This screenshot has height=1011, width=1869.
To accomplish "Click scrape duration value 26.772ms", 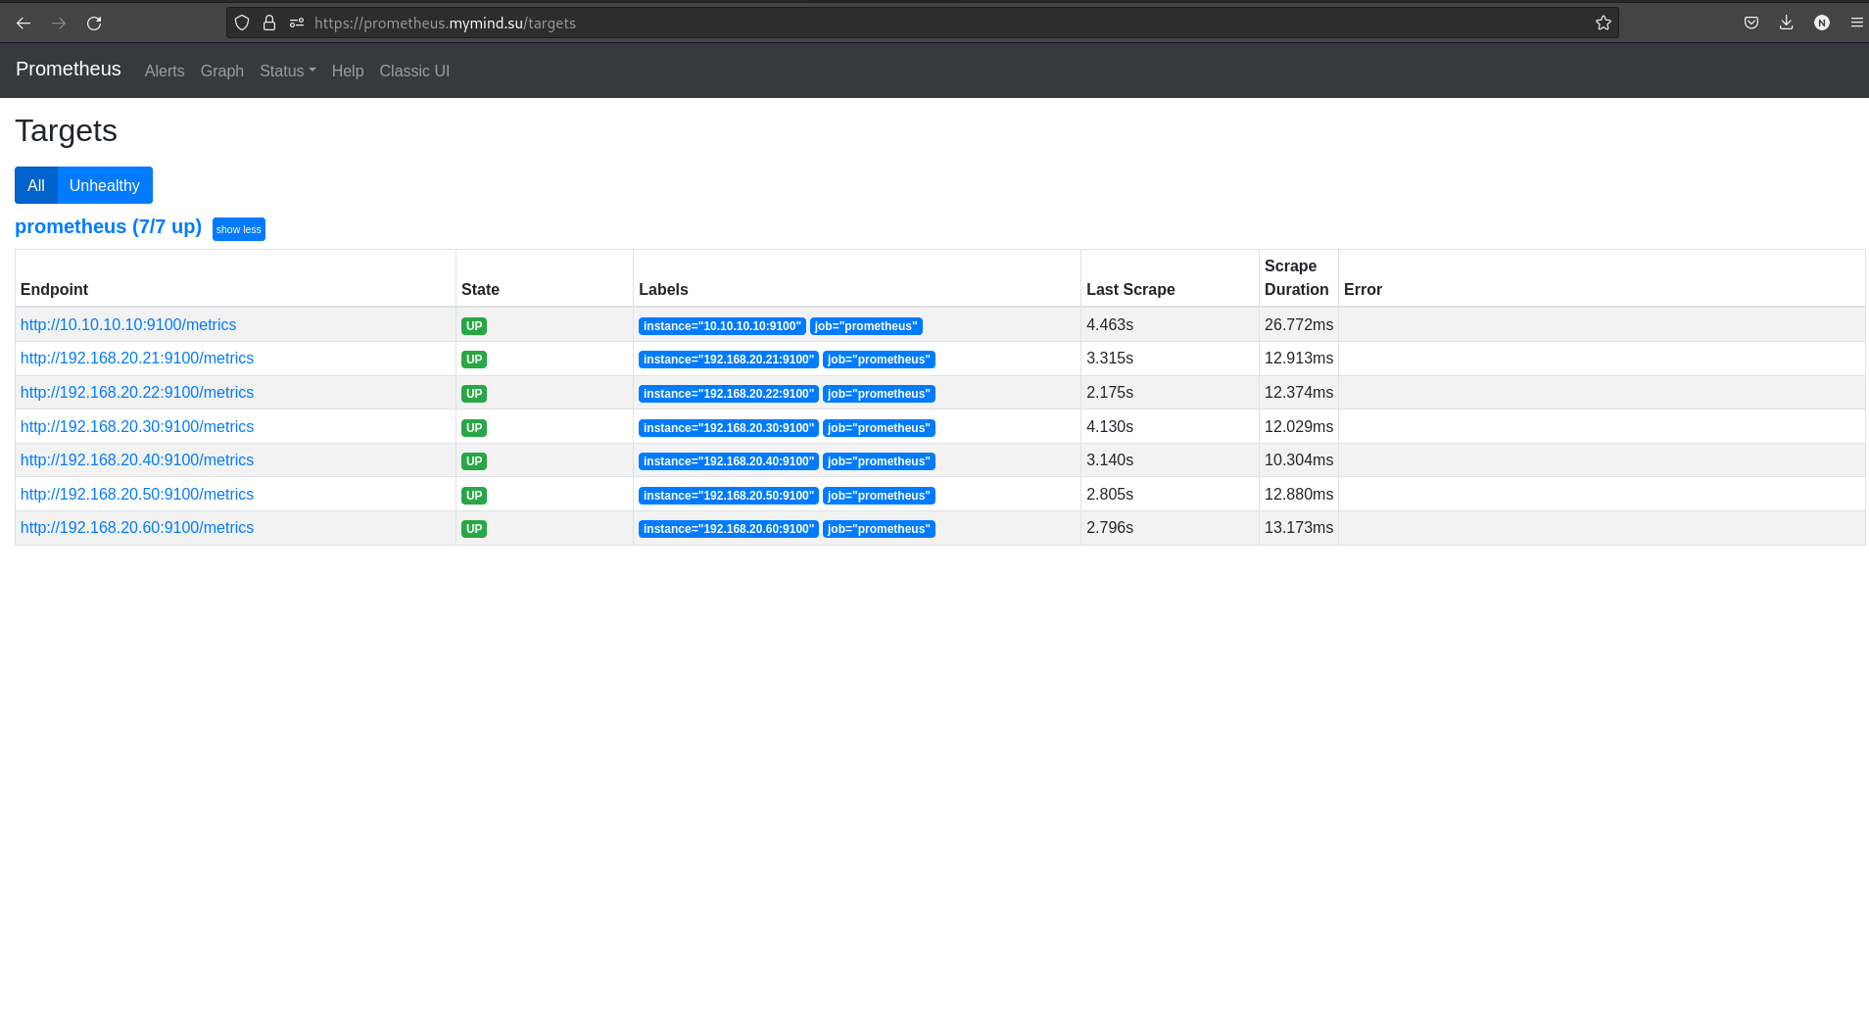I will (1299, 324).
